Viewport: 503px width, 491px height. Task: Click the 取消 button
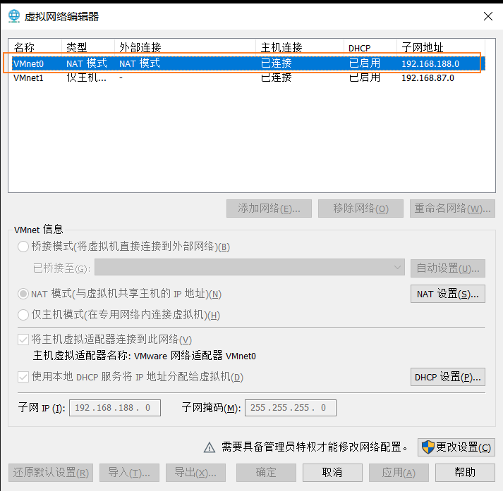(332, 473)
